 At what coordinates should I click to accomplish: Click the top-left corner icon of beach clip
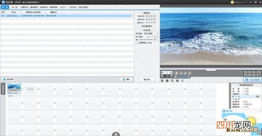pos(8,85)
